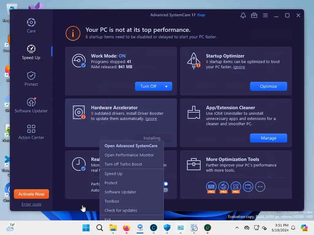Click the More Optimization Tools briefcase icon
Viewport: 314px width, 235px height.
(x=194, y=164)
